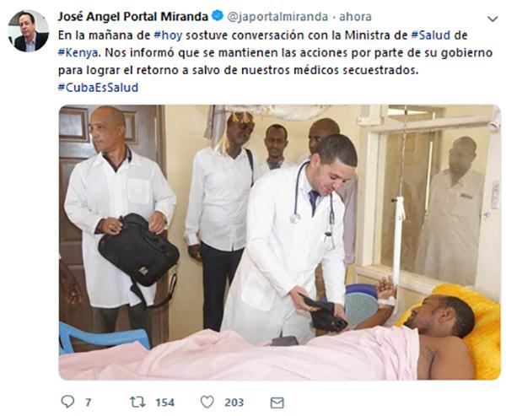View the 154 retweets count
The width and height of the screenshot is (506, 416).
[x=165, y=402]
